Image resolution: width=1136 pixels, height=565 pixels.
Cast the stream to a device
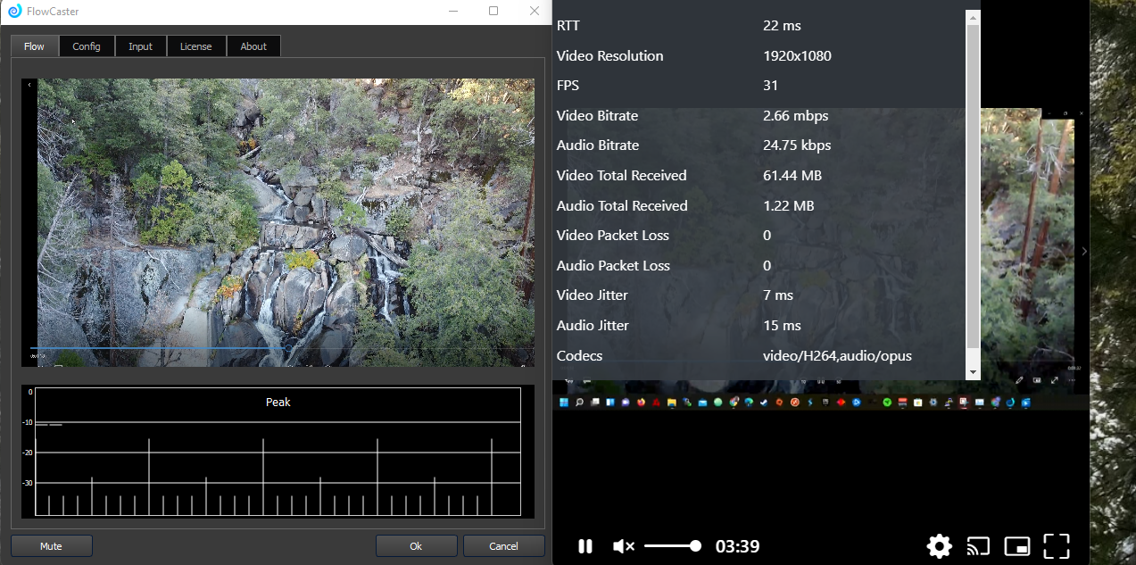(979, 546)
